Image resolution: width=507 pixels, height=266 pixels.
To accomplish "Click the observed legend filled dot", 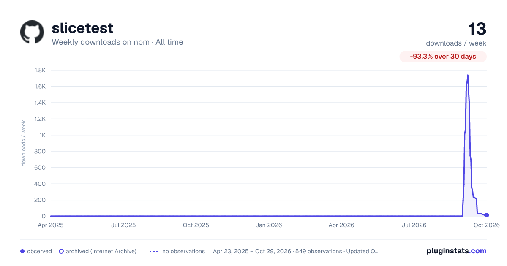I will click(x=22, y=251).
